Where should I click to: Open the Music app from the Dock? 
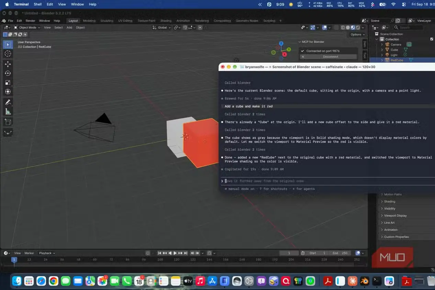(x=200, y=281)
